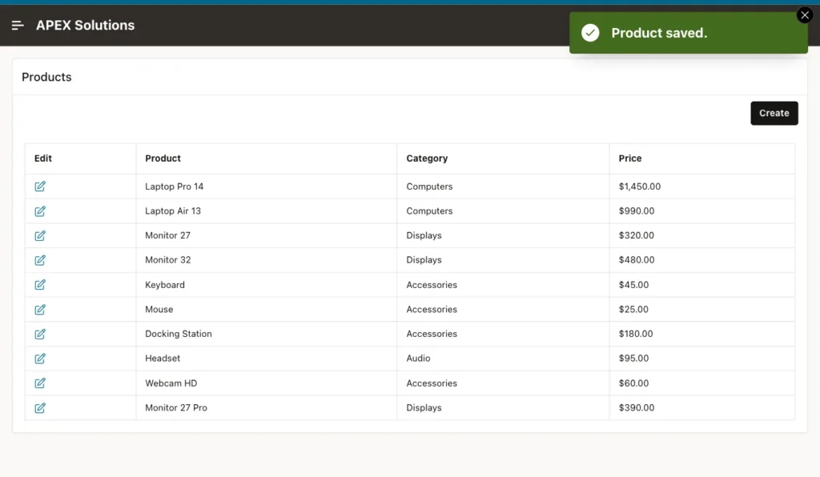Select the Monitor 27 Pro product name

(x=175, y=407)
